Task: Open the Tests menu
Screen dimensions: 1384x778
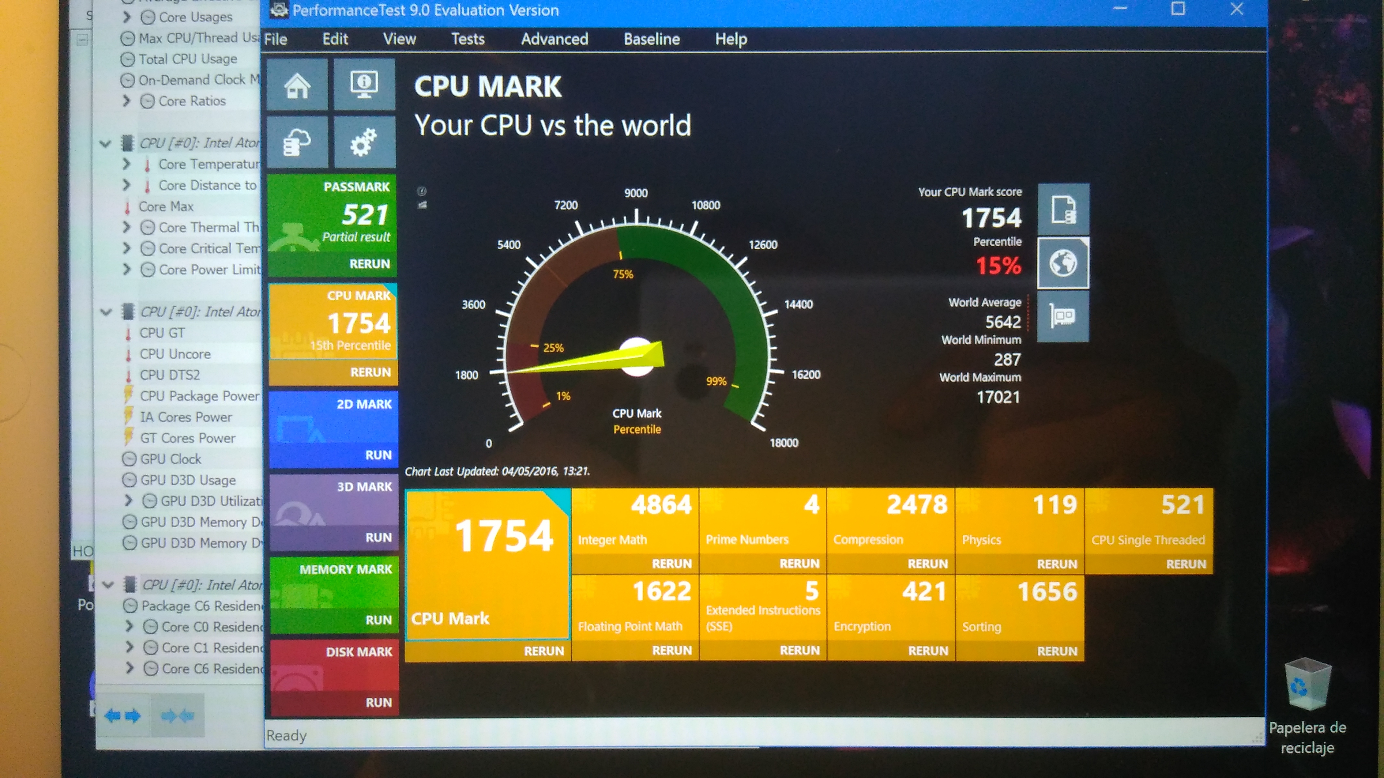Action: pyautogui.click(x=468, y=39)
